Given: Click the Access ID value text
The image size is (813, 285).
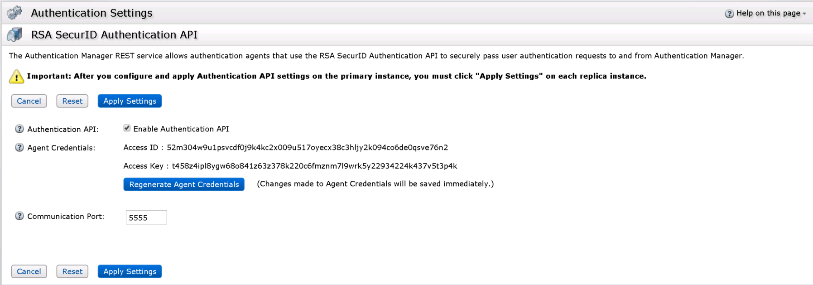Looking at the screenshot, I should (307, 148).
